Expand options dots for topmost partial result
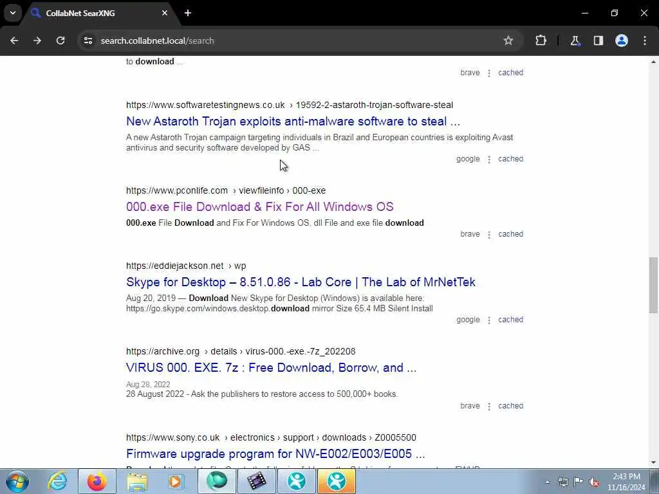 489,73
